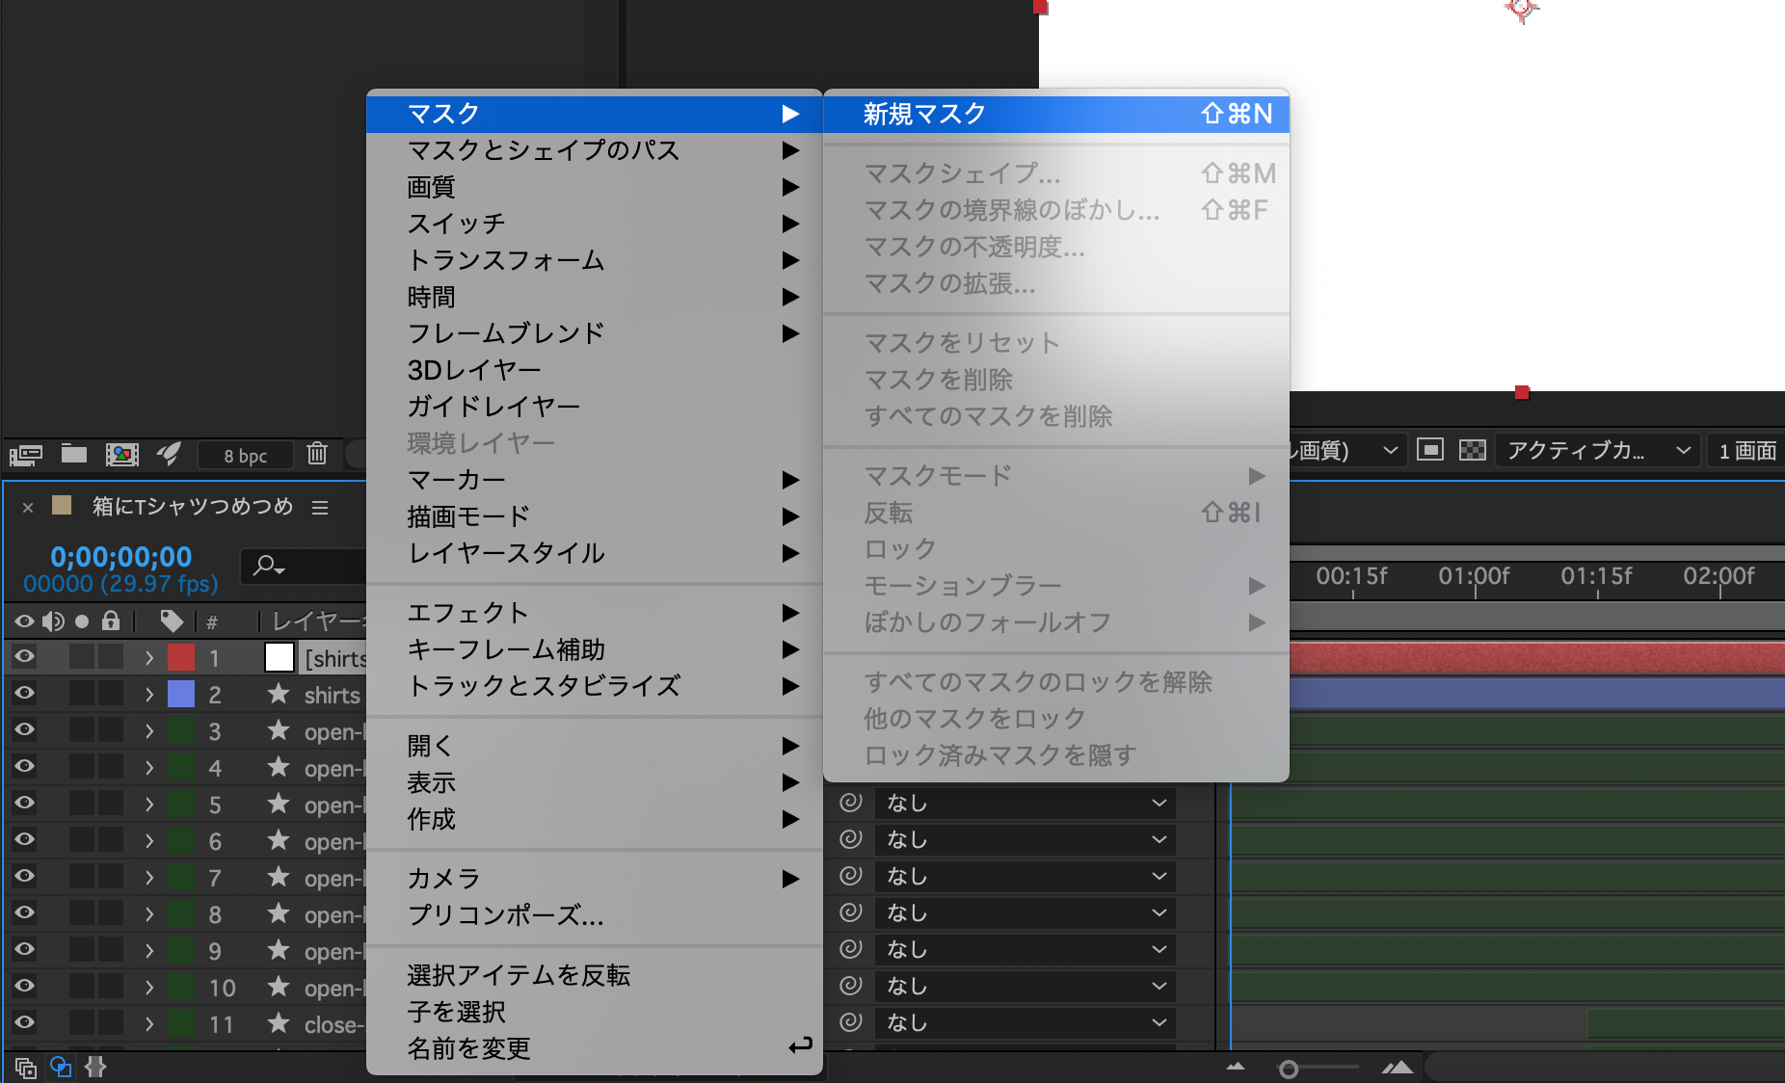
Task: Click zoom out mountain icon in timeline
Action: [x=1236, y=1067]
